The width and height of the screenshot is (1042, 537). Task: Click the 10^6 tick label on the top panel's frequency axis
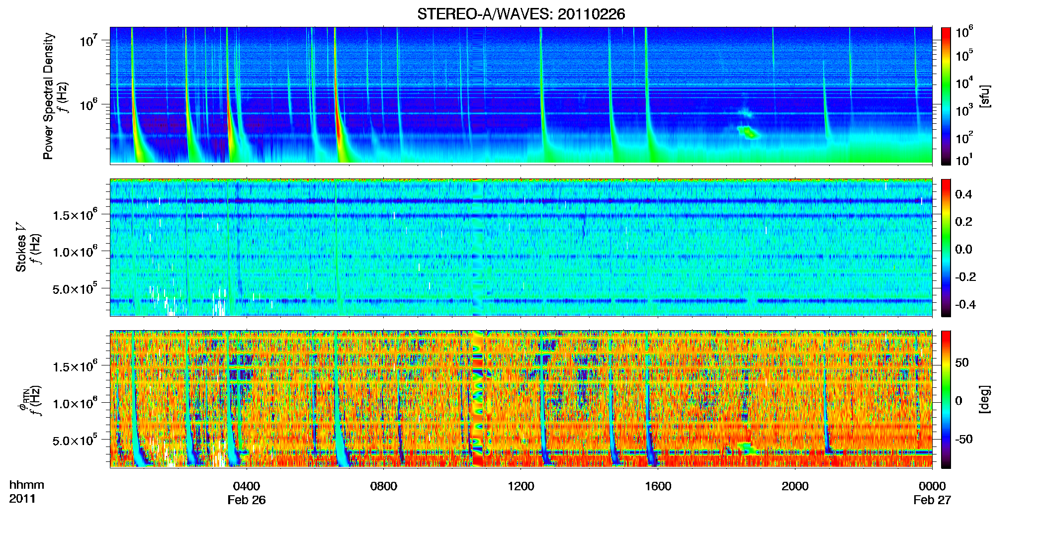pyautogui.click(x=89, y=104)
